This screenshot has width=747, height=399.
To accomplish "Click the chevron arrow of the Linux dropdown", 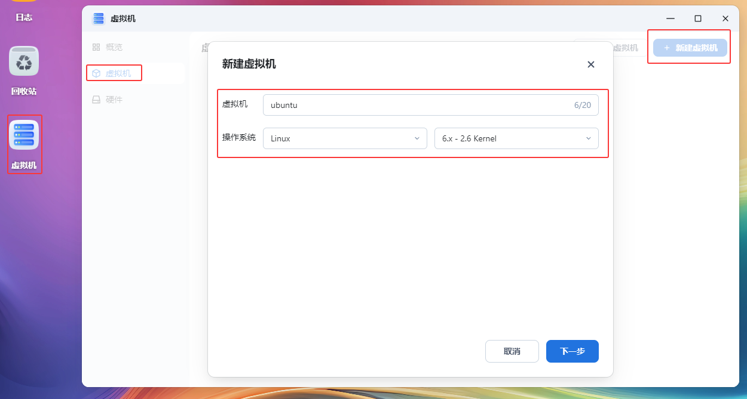I will pyautogui.click(x=417, y=138).
